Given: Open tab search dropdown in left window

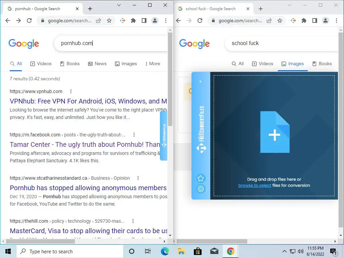Looking at the screenshot, I should click(119, 5).
